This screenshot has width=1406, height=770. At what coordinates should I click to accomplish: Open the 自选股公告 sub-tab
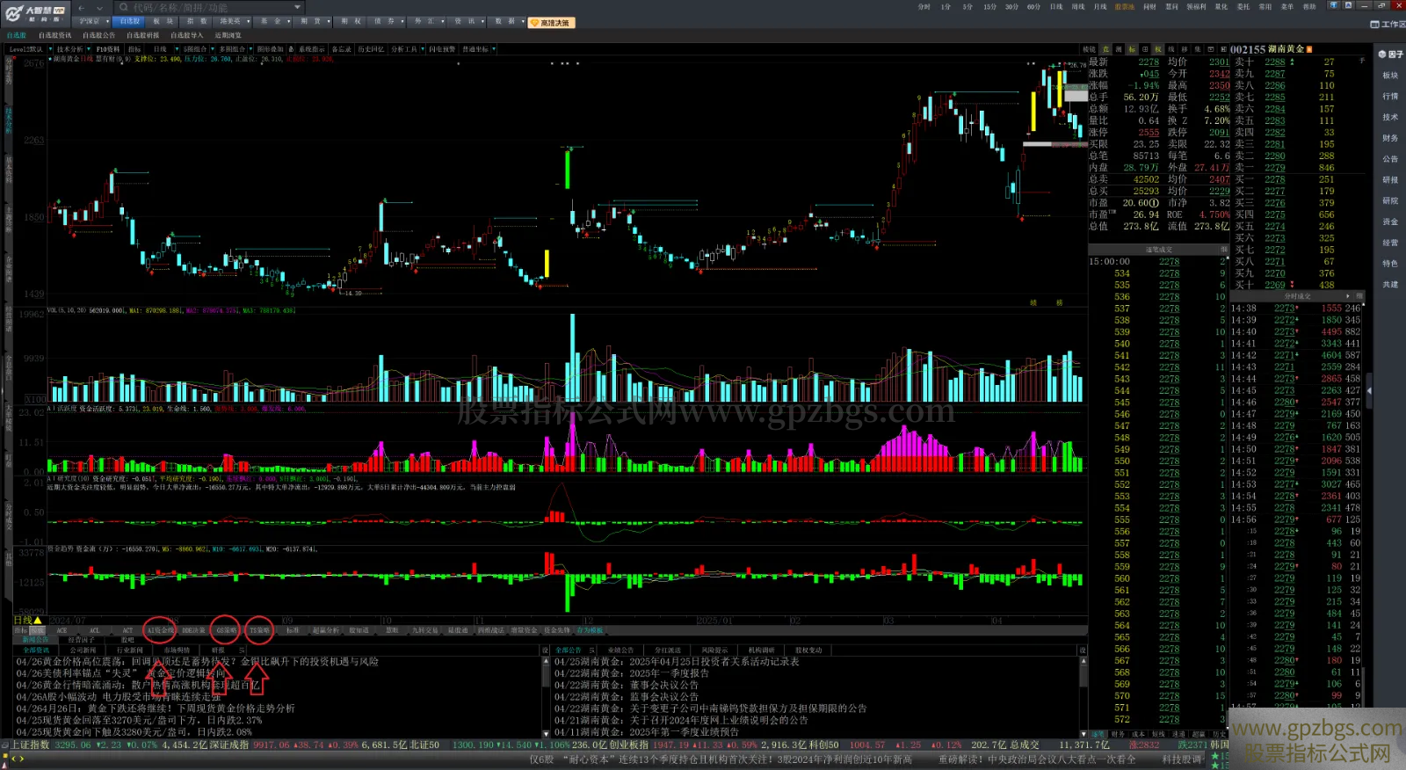click(98, 35)
